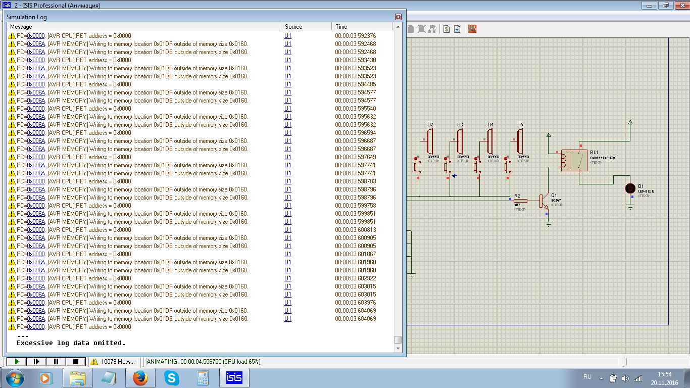Click the power terminal arrow above relay RL1's contact
The width and height of the screenshot is (690, 388).
(630, 122)
